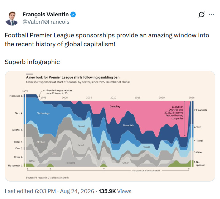Click the blue verified badge

click(73, 15)
